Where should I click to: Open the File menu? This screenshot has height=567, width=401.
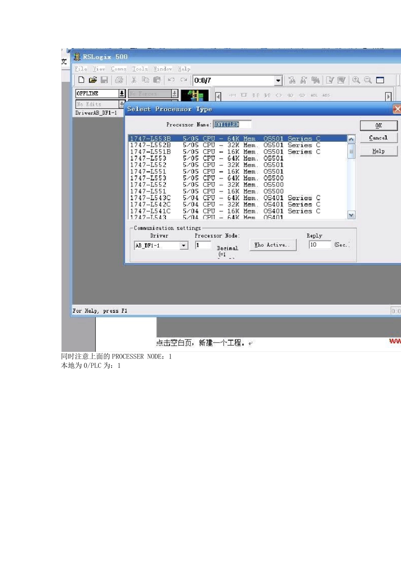(81, 69)
